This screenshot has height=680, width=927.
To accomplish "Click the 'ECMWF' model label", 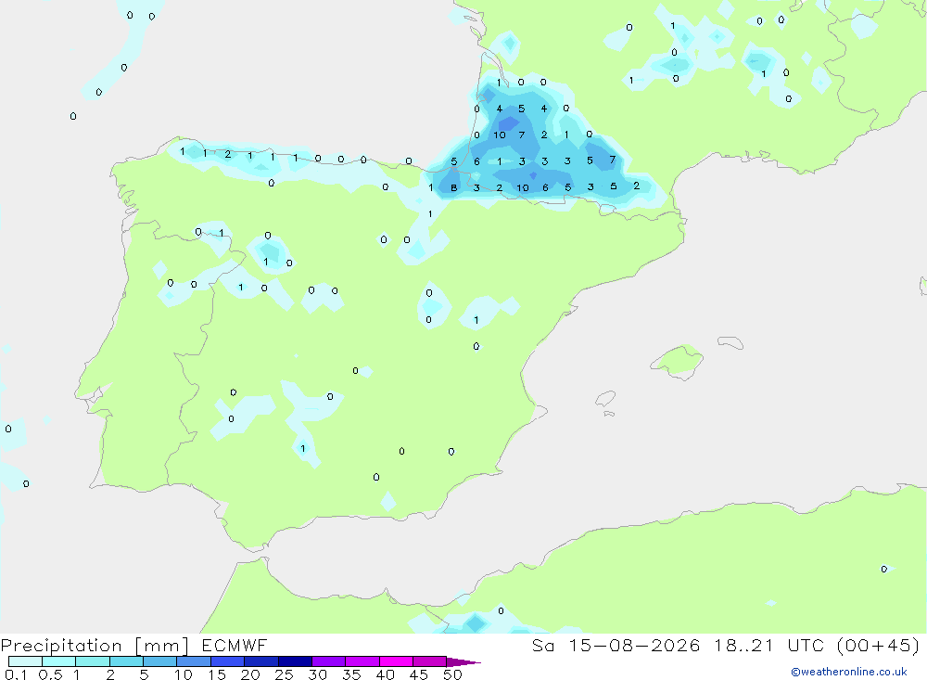I will pyautogui.click(x=235, y=646).
